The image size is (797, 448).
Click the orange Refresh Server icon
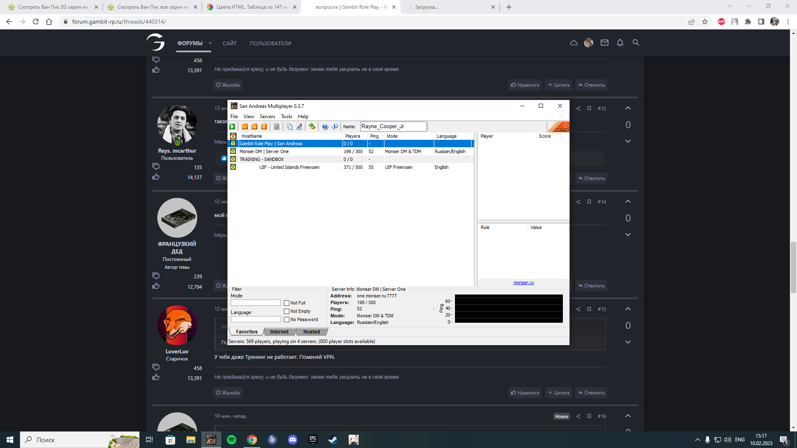click(x=264, y=127)
